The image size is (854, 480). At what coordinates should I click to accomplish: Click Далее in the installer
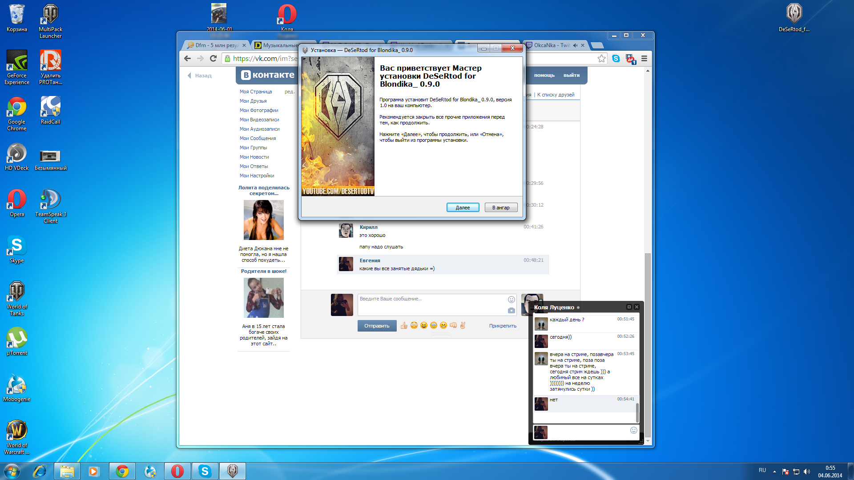463,208
